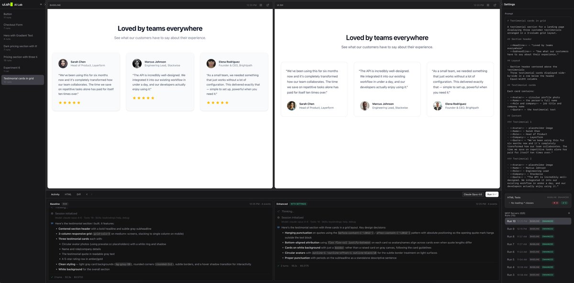Viewport: 574px width, 283px height.
Task: Select Run 4 in runs list
Action: [x=538, y=267]
